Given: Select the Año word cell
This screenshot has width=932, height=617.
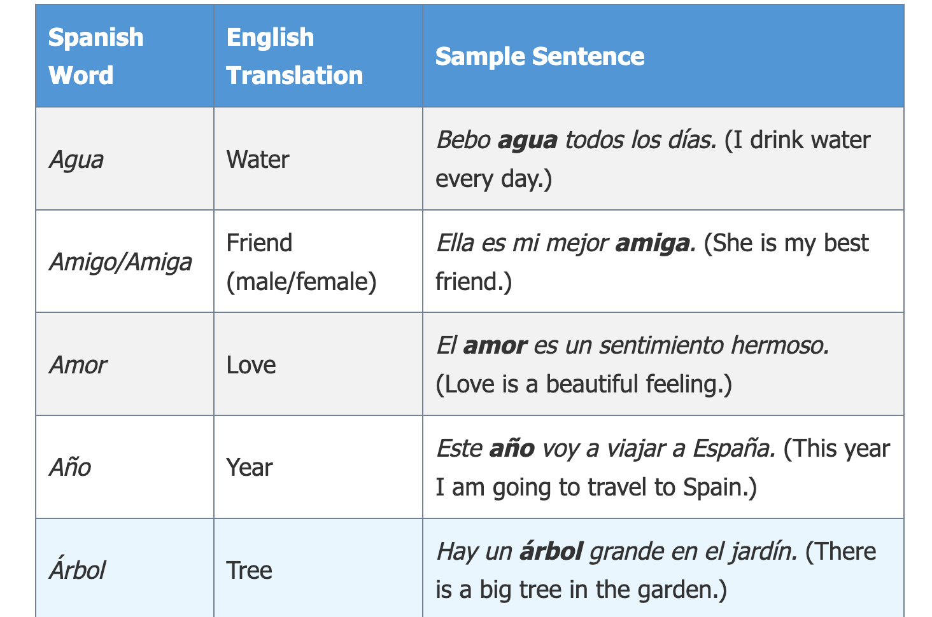Looking at the screenshot, I should tap(125, 467).
